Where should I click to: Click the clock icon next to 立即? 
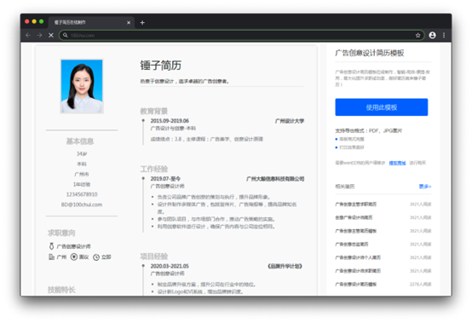[96, 257]
